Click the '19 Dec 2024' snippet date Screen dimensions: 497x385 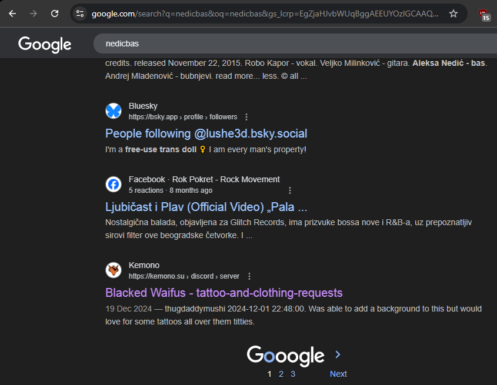click(x=128, y=309)
